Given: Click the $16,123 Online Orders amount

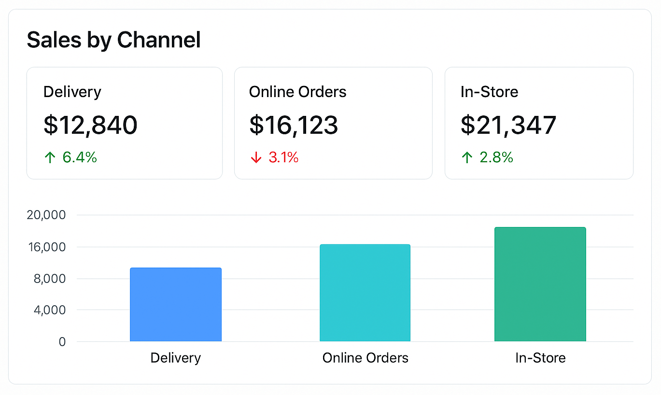Looking at the screenshot, I should click(294, 125).
